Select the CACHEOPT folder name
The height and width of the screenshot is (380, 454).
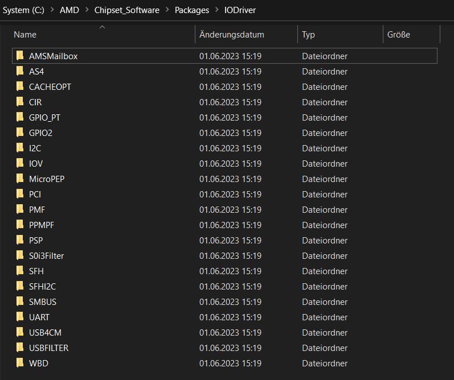tap(50, 86)
